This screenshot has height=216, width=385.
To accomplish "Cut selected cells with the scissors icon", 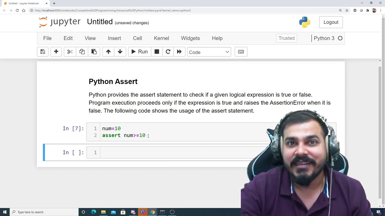I will tap(70, 52).
